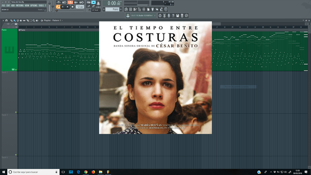311x175 pixels.
Task: Click the 52.000 tempo display
Action: coord(80,7)
